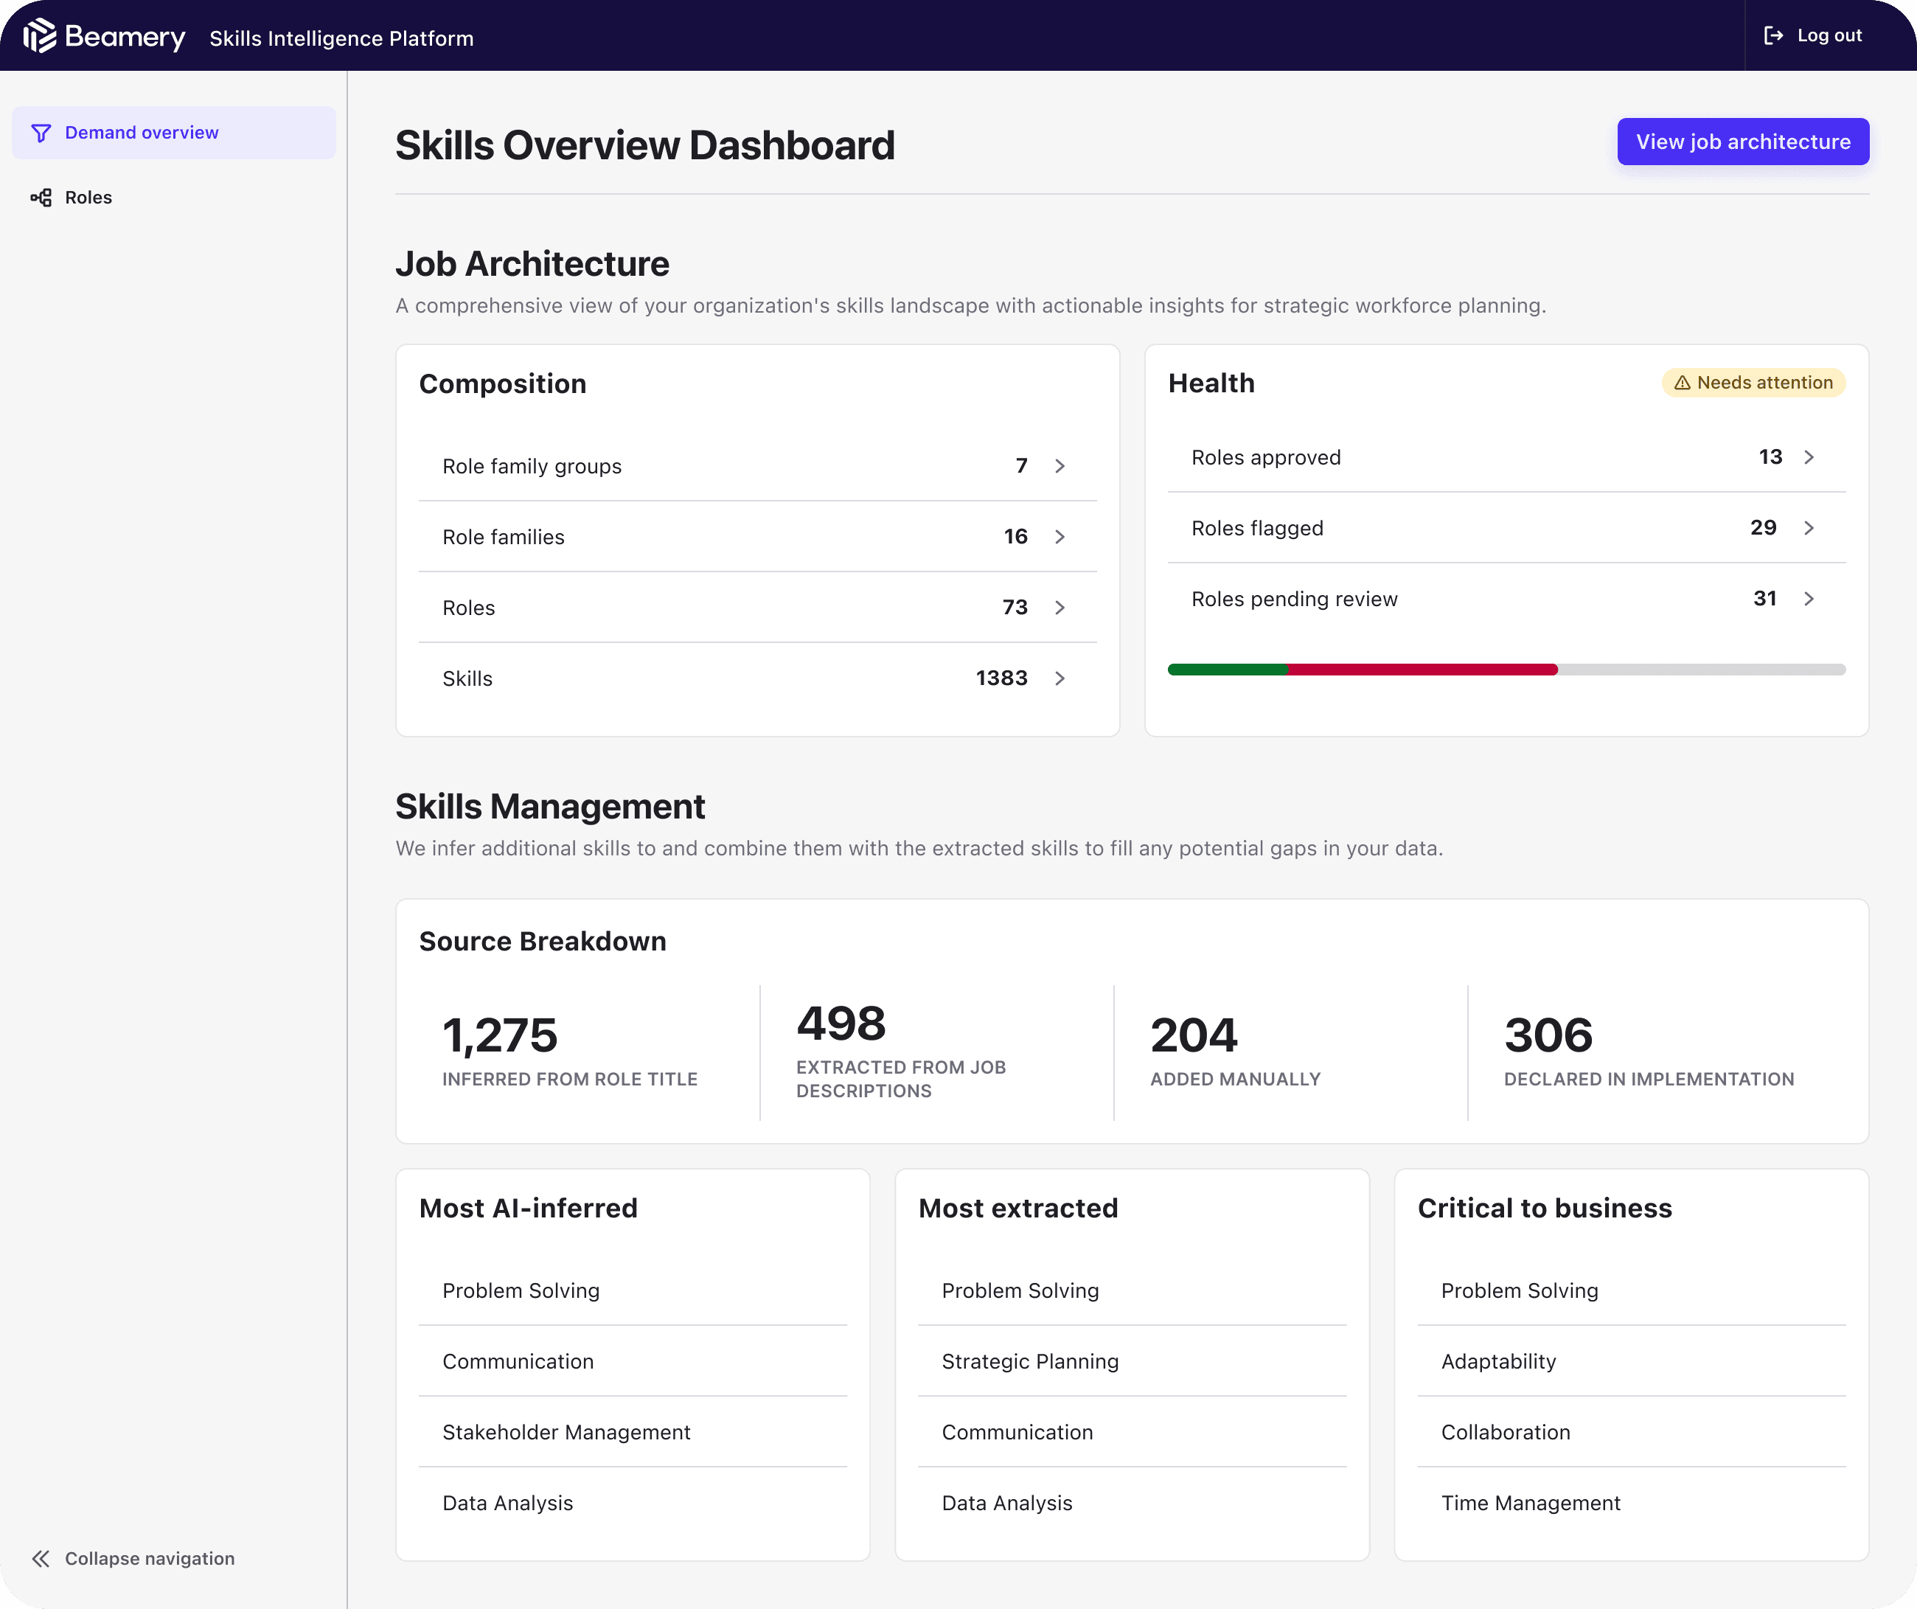Open the Skills row chevron arrow
Viewport: 1917px width, 1609px height.
click(x=1060, y=678)
